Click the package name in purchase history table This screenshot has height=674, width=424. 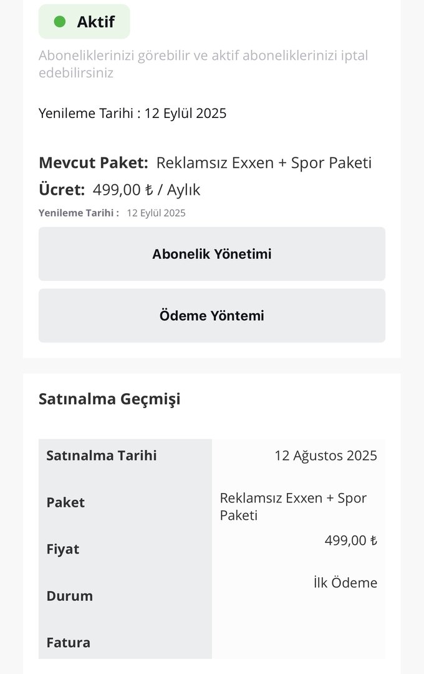293,506
